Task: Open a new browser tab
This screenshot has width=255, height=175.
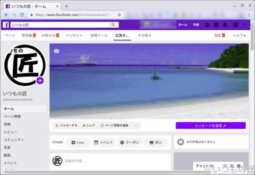Action: point(67,6)
